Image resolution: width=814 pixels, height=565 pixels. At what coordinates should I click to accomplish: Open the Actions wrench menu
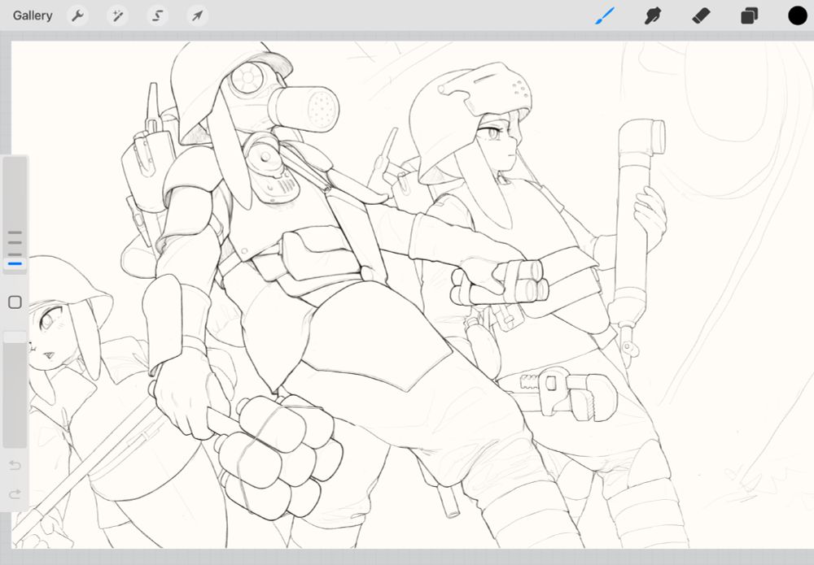pyautogui.click(x=77, y=15)
